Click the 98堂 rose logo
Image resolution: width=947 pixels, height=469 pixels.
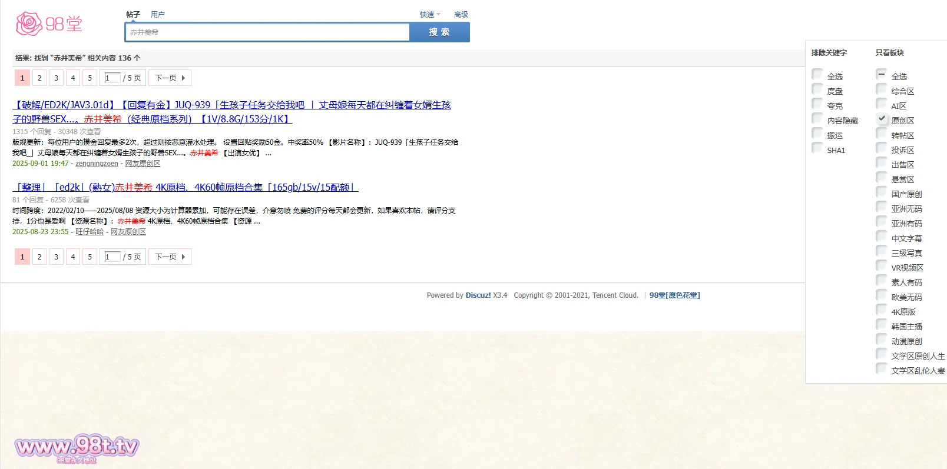[x=49, y=24]
